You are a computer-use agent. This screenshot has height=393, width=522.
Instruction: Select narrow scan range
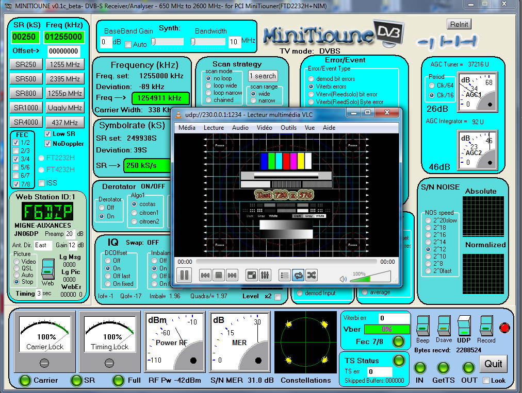[x=253, y=100]
